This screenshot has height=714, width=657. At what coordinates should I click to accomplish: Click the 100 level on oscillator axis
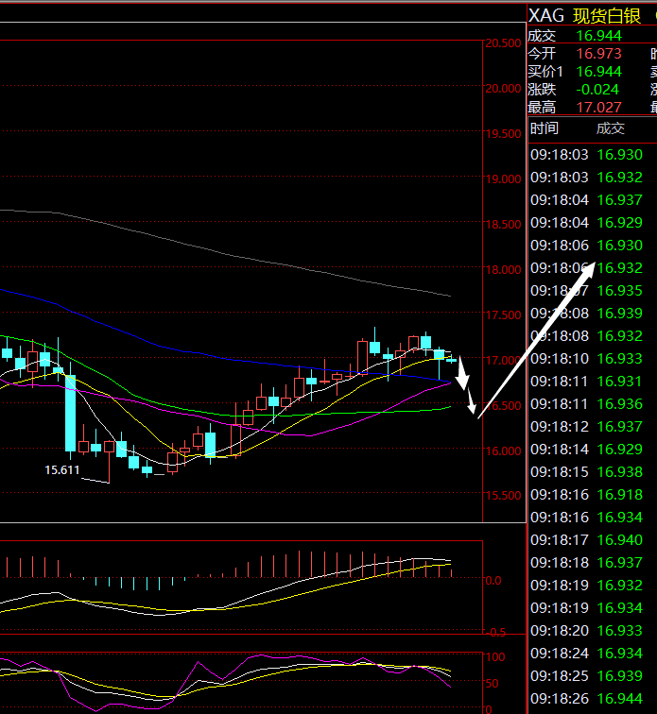click(495, 657)
